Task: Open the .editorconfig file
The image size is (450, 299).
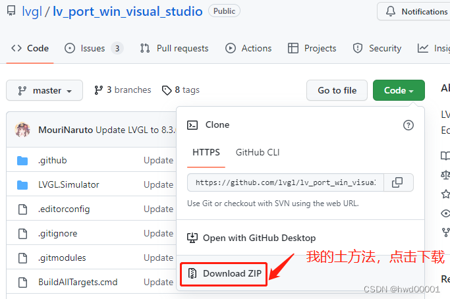Action: (x=64, y=209)
